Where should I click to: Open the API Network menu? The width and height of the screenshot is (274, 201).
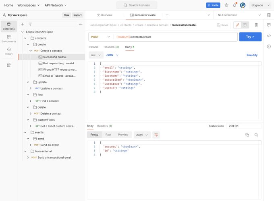point(55,5)
